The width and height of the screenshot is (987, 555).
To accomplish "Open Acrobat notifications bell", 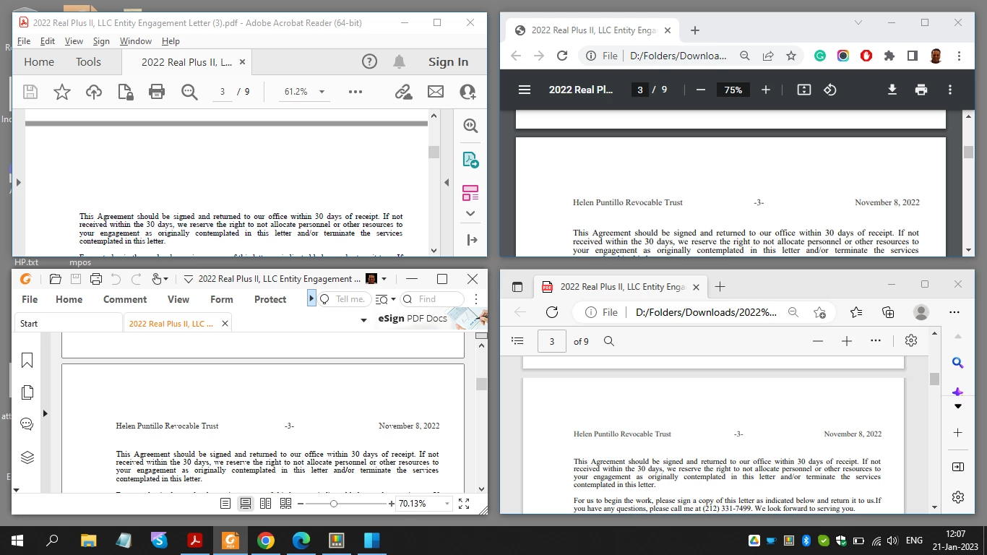I will click(399, 62).
